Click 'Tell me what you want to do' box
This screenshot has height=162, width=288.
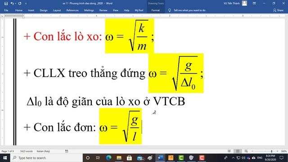click(189, 10)
